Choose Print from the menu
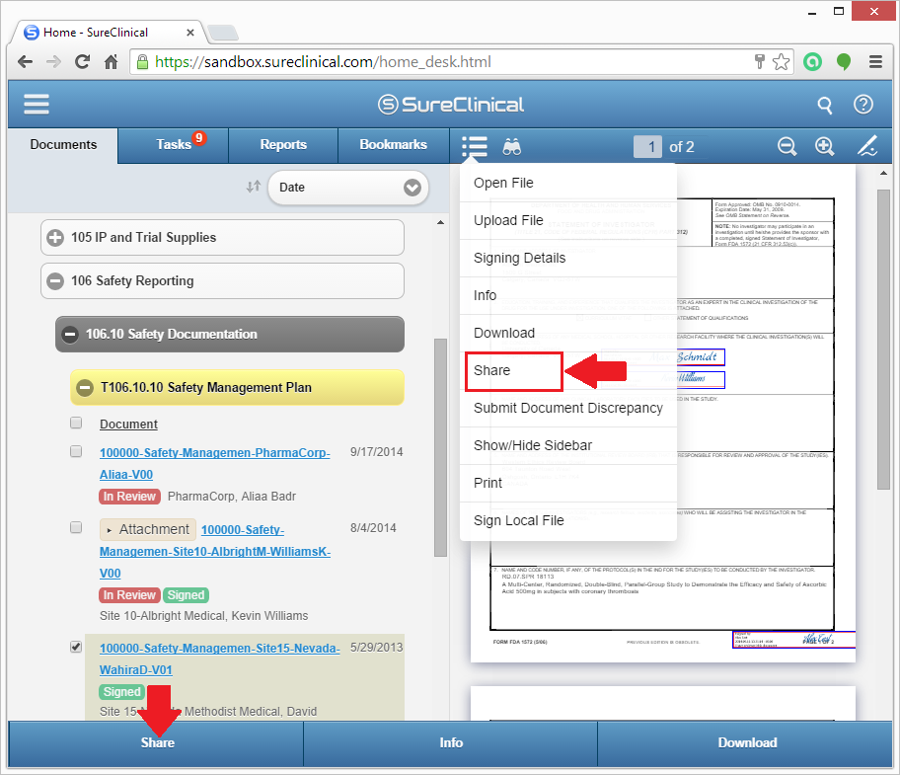This screenshot has height=775, width=900. (568, 484)
